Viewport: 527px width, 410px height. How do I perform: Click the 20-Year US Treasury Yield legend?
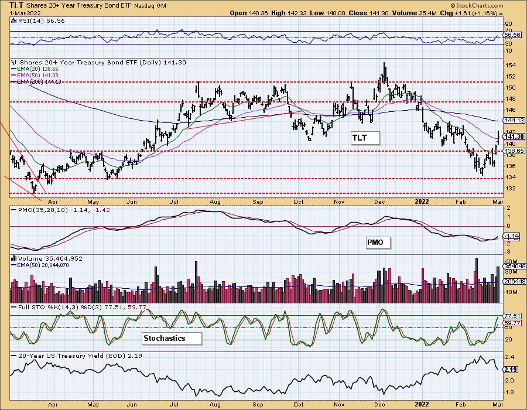coord(77,356)
